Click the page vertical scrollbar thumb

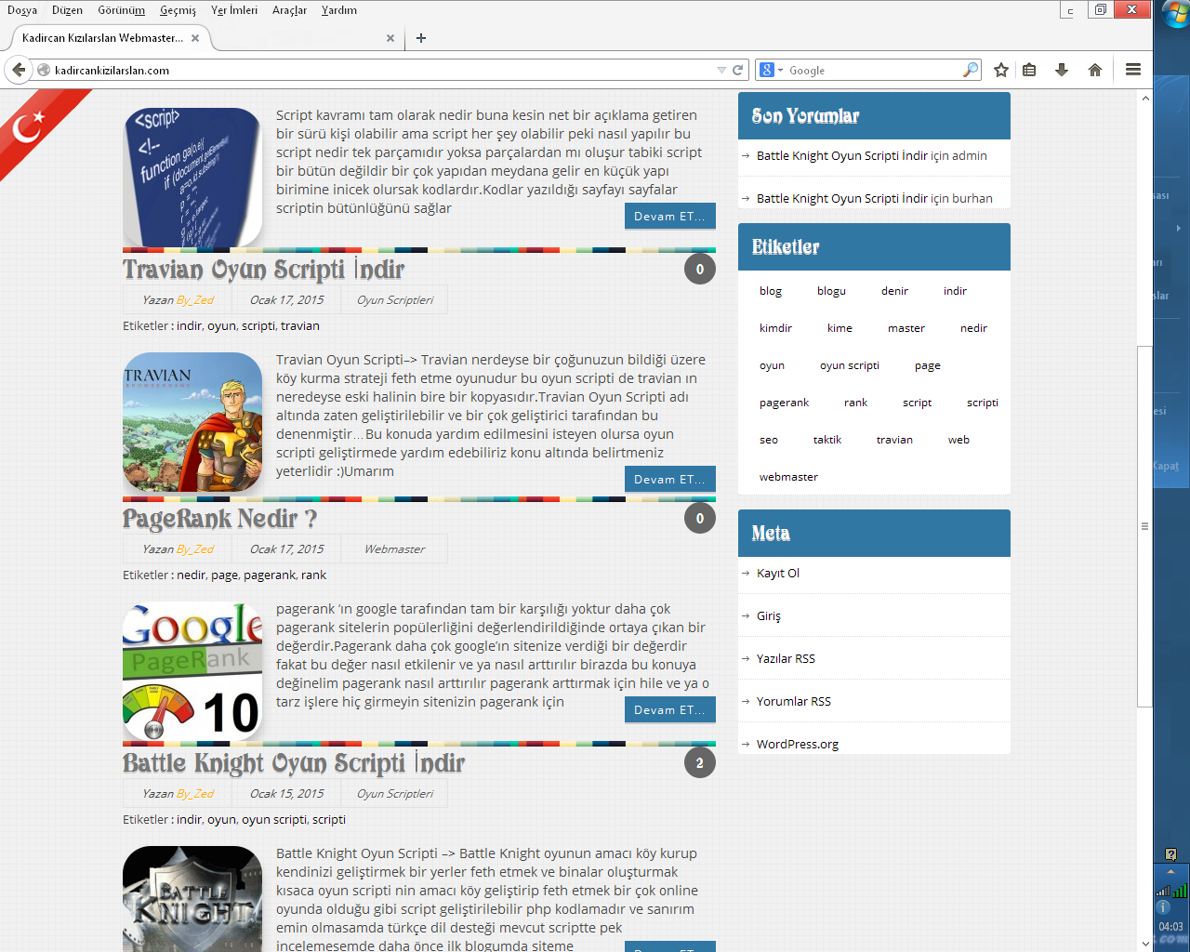point(1144,526)
